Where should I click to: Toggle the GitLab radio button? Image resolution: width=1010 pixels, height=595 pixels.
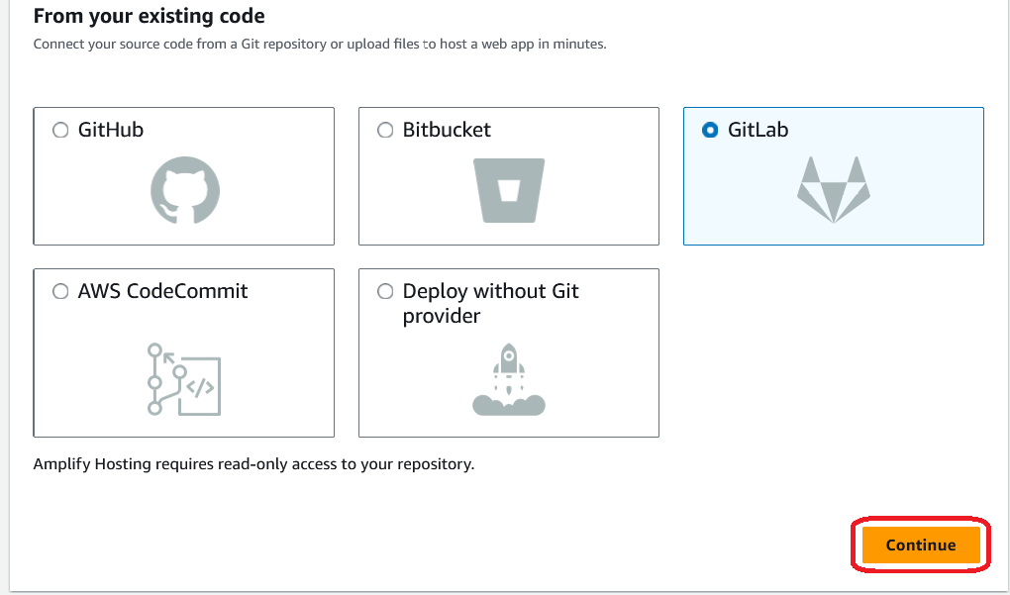click(x=710, y=130)
